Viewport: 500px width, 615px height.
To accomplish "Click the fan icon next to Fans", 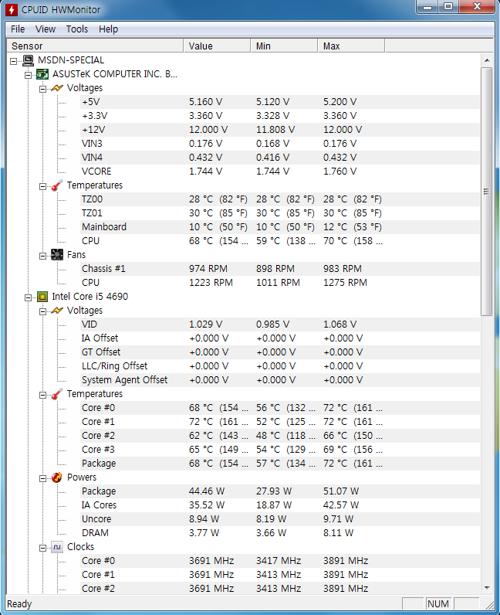I will tap(57, 255).
